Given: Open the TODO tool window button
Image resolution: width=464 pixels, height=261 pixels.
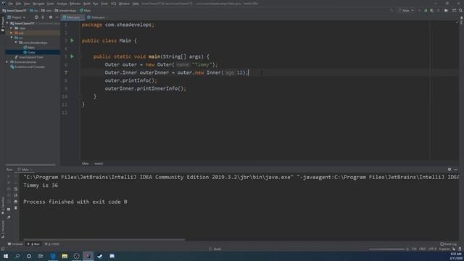Looking at the screenshot, I should click(x=52, y=244).
